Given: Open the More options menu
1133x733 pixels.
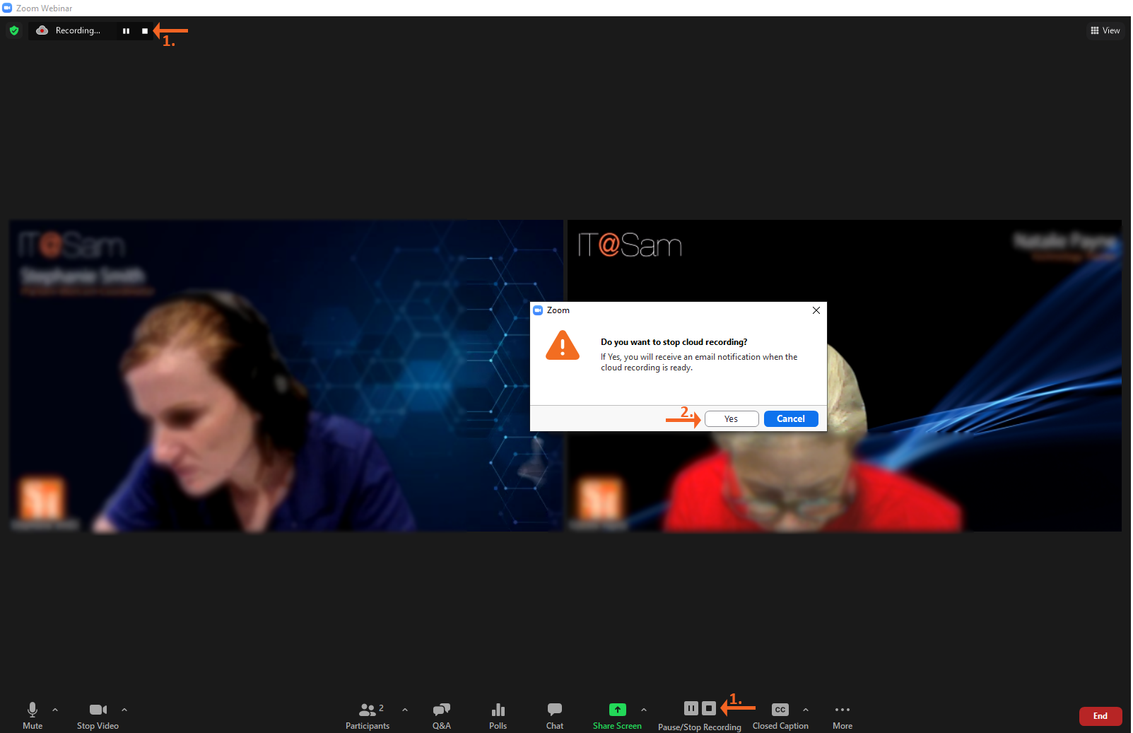Looking at the screenshot, I should 843,715.
